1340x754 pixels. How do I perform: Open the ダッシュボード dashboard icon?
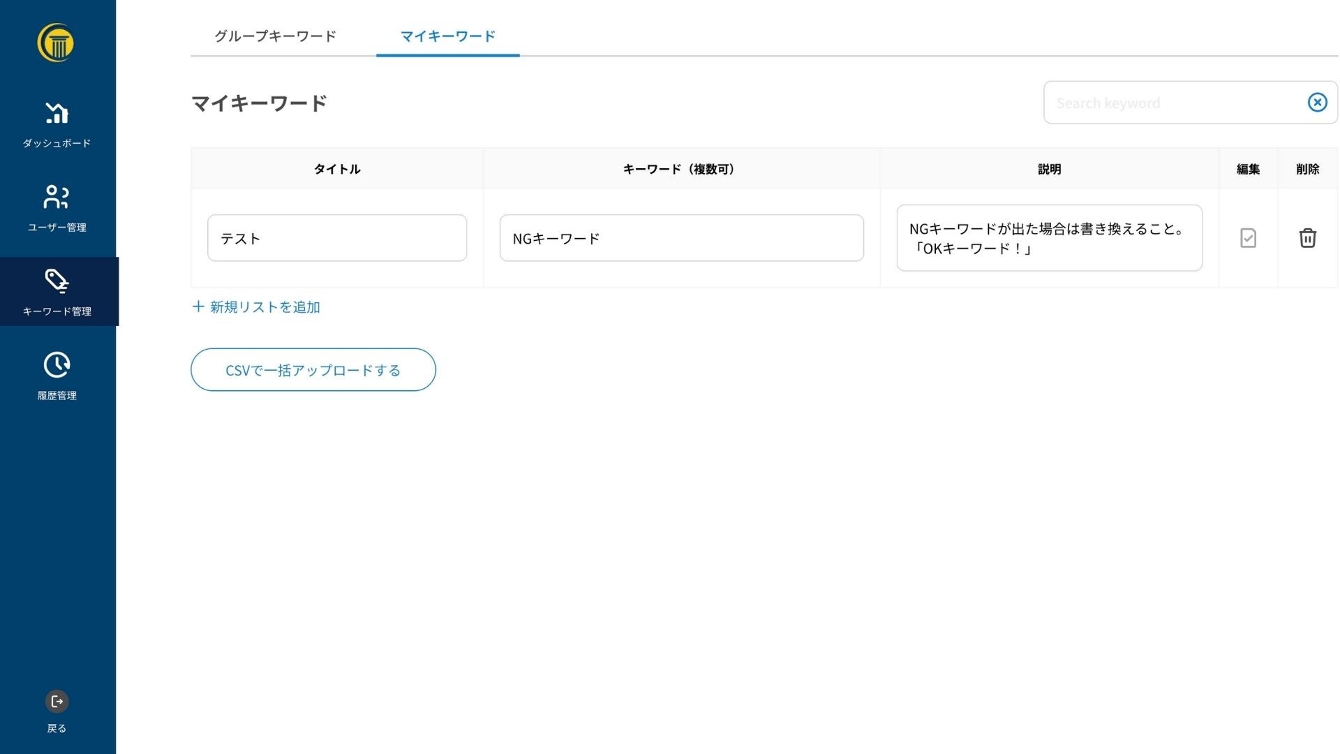tap(57, 113)
